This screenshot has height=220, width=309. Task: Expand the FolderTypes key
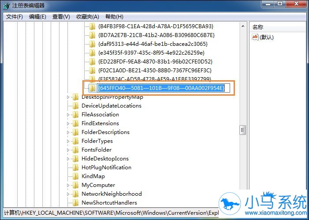68,142
